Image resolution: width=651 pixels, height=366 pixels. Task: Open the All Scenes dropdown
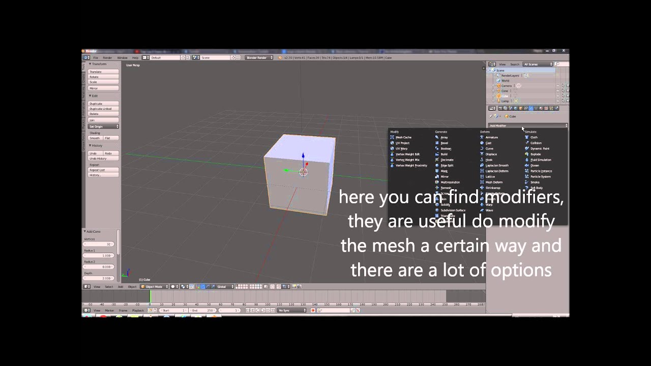pos(538,64)
